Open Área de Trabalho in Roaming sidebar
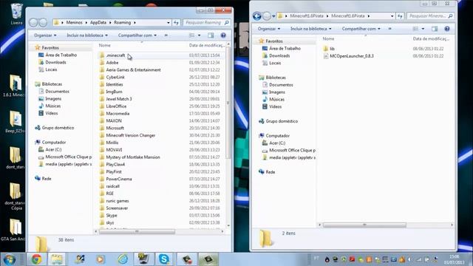Image resolution: width=473 pixels, height=266 pixels. coord(61,55)
